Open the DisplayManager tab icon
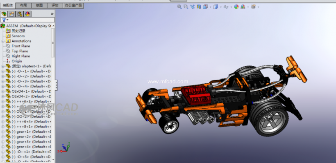This screenshot has width=336, height=163. click(27, 14)
